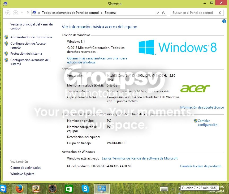Open TeamViewer from the taskbar
Screen dimensions: 229x194
[3, 189]
